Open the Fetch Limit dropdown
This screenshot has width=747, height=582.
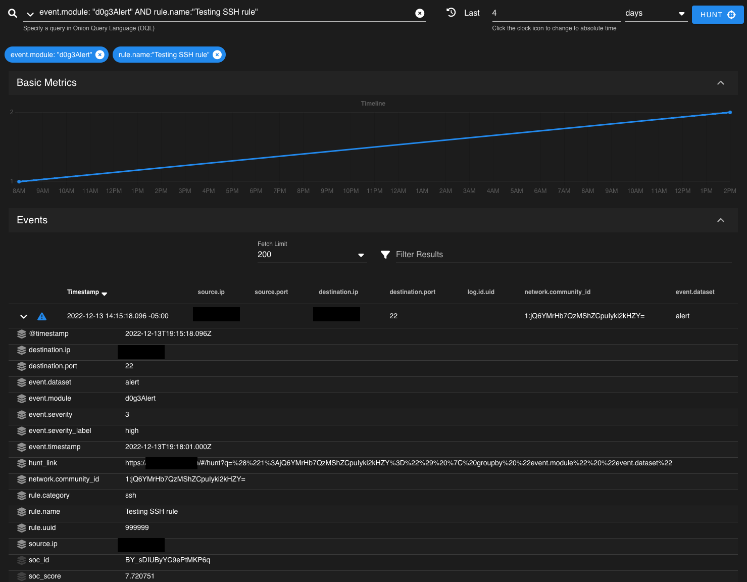click(312, 255)
